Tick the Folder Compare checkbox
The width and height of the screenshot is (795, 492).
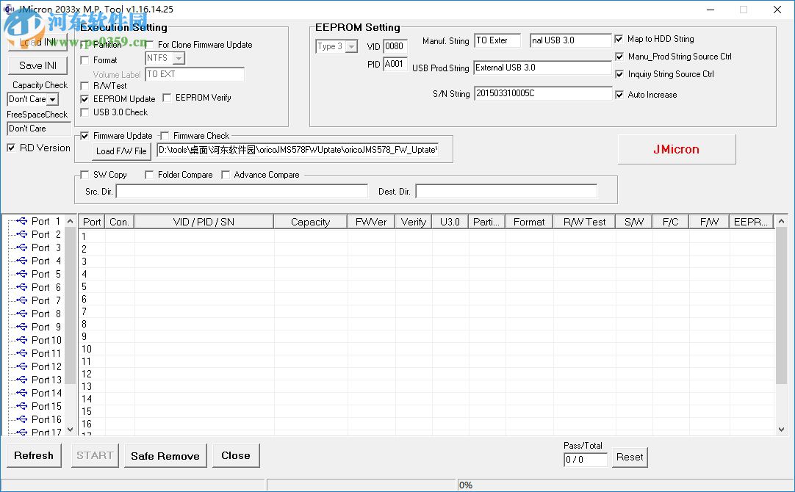click(149, 175)
